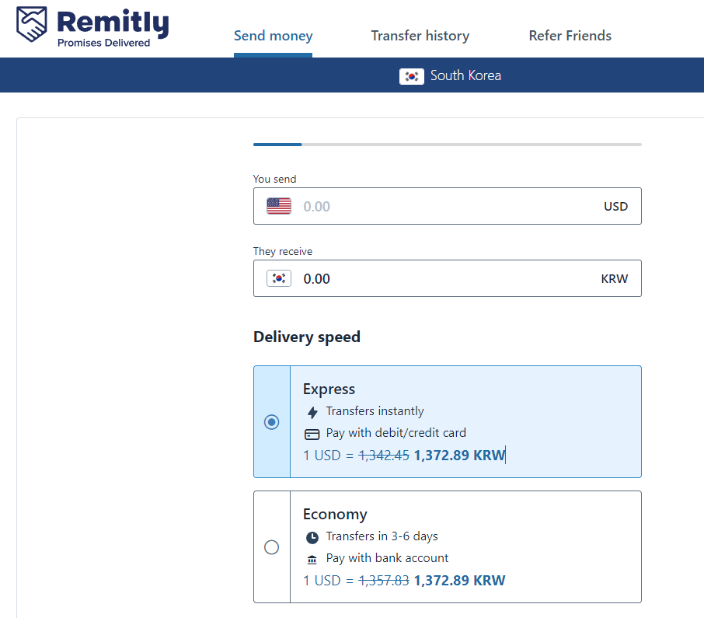
Task: Click the lightning bolt icon under Express
Action: (312, 412)
